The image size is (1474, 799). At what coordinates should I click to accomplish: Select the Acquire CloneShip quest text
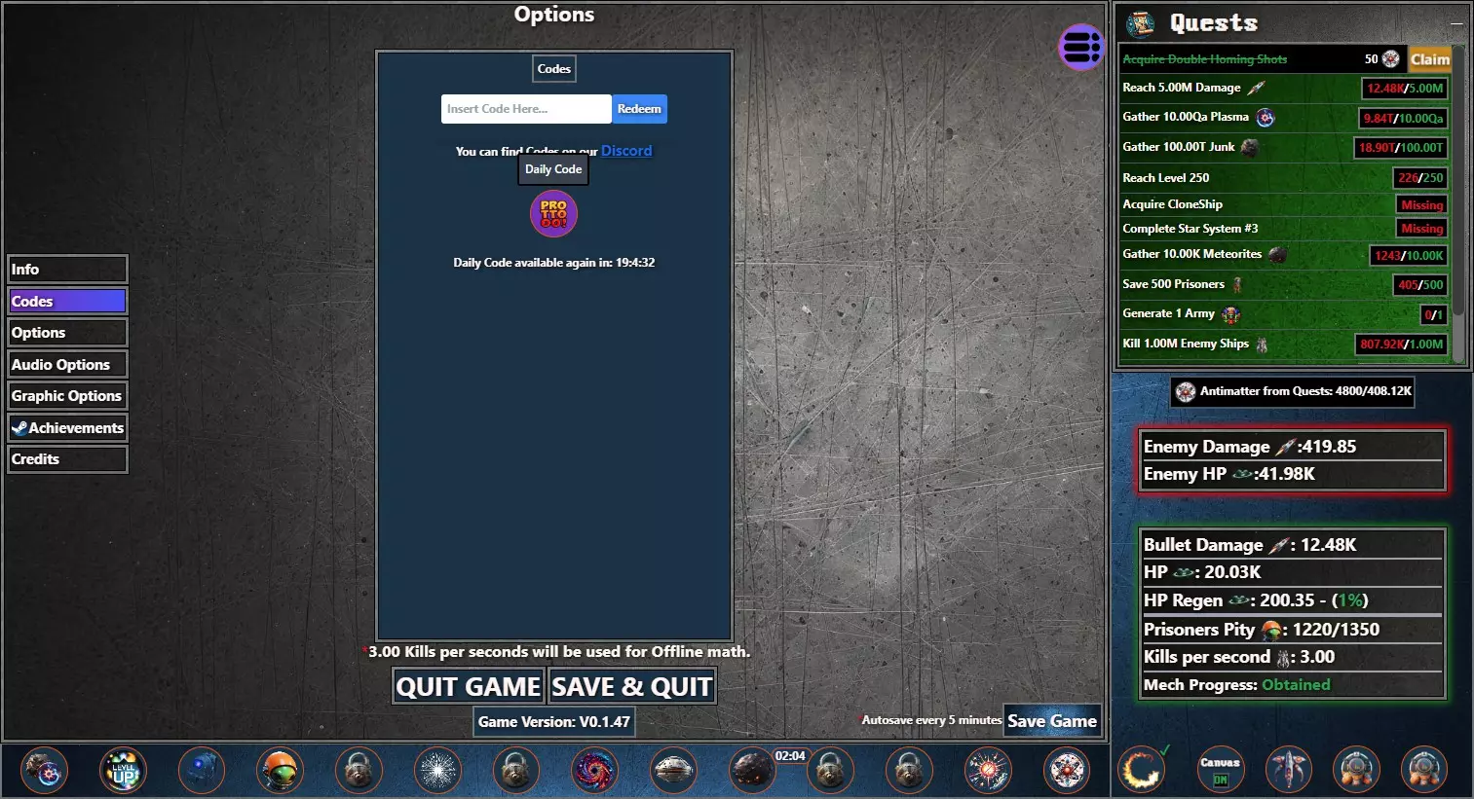click(x=1172, y=204)
